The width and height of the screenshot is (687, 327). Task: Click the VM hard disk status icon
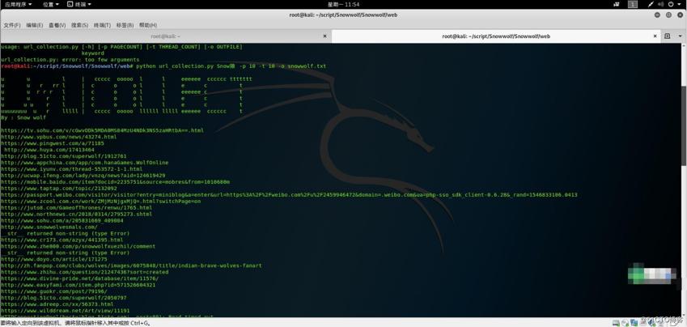617,323
